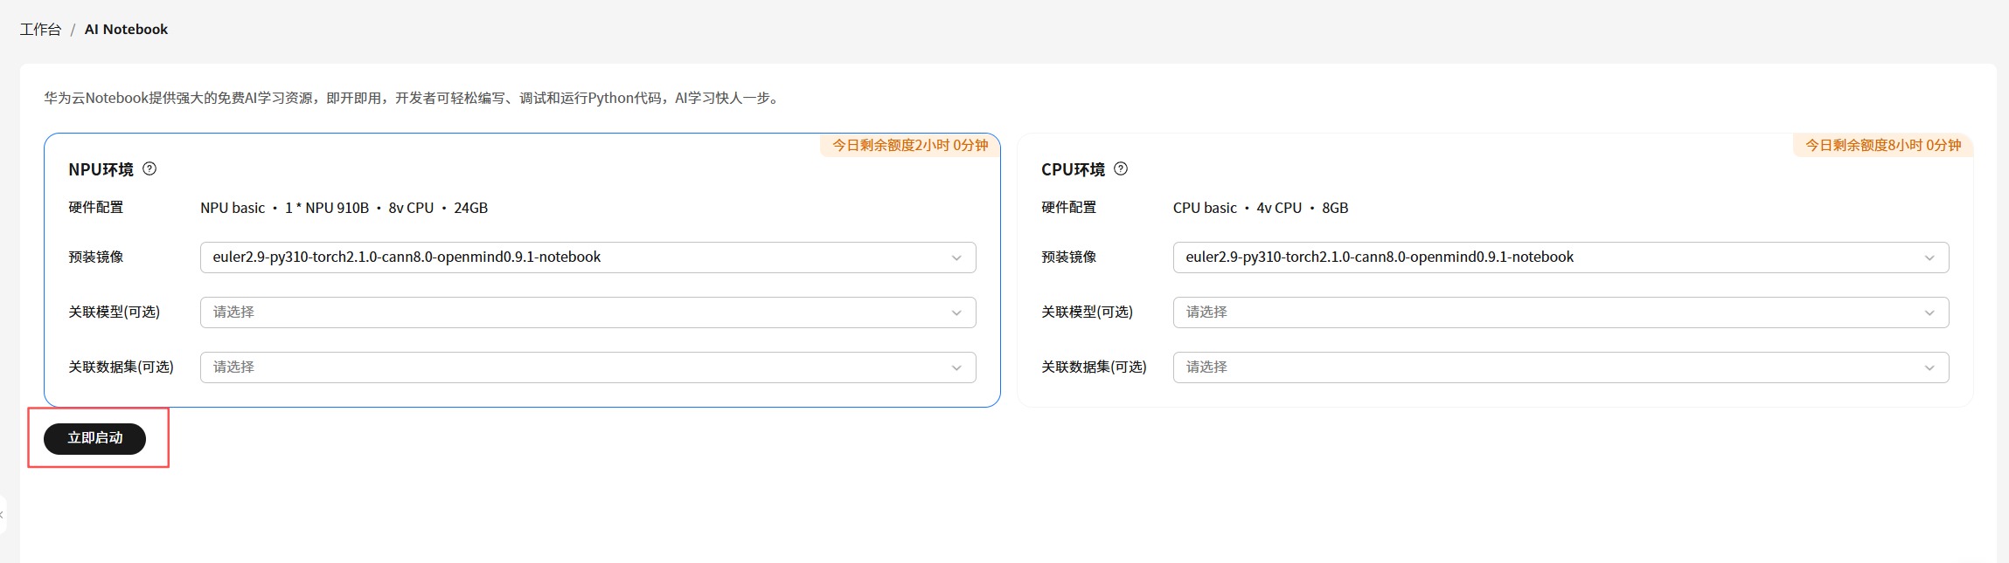Click AI Notebook breadcrumb item
The height and width of the screenshot is (563, 2009).
pyautogui.click(x=126, y=30)
